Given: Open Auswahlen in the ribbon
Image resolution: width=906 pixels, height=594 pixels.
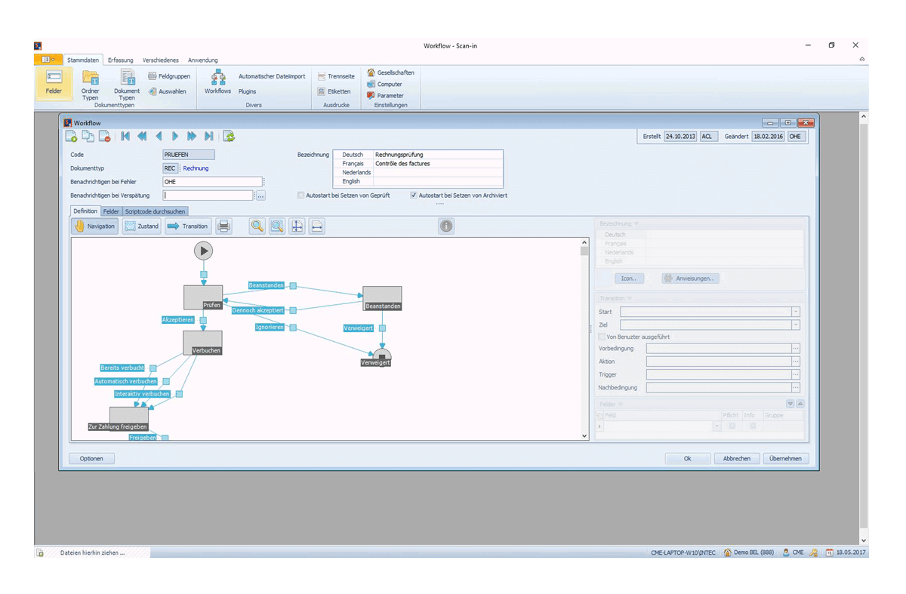Looking at the screenshot, I should pos(167,91).
